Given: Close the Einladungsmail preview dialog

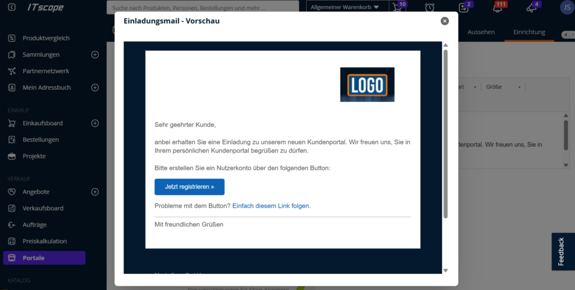Looking at the screenshot, I should pos(445,21).
